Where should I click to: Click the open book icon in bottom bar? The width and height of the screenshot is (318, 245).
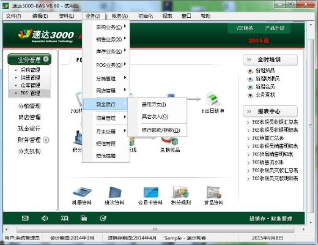(64, 218)
